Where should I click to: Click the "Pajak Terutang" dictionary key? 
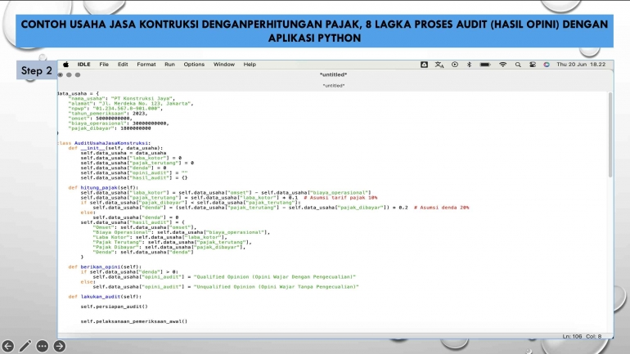tap(119, 242)
